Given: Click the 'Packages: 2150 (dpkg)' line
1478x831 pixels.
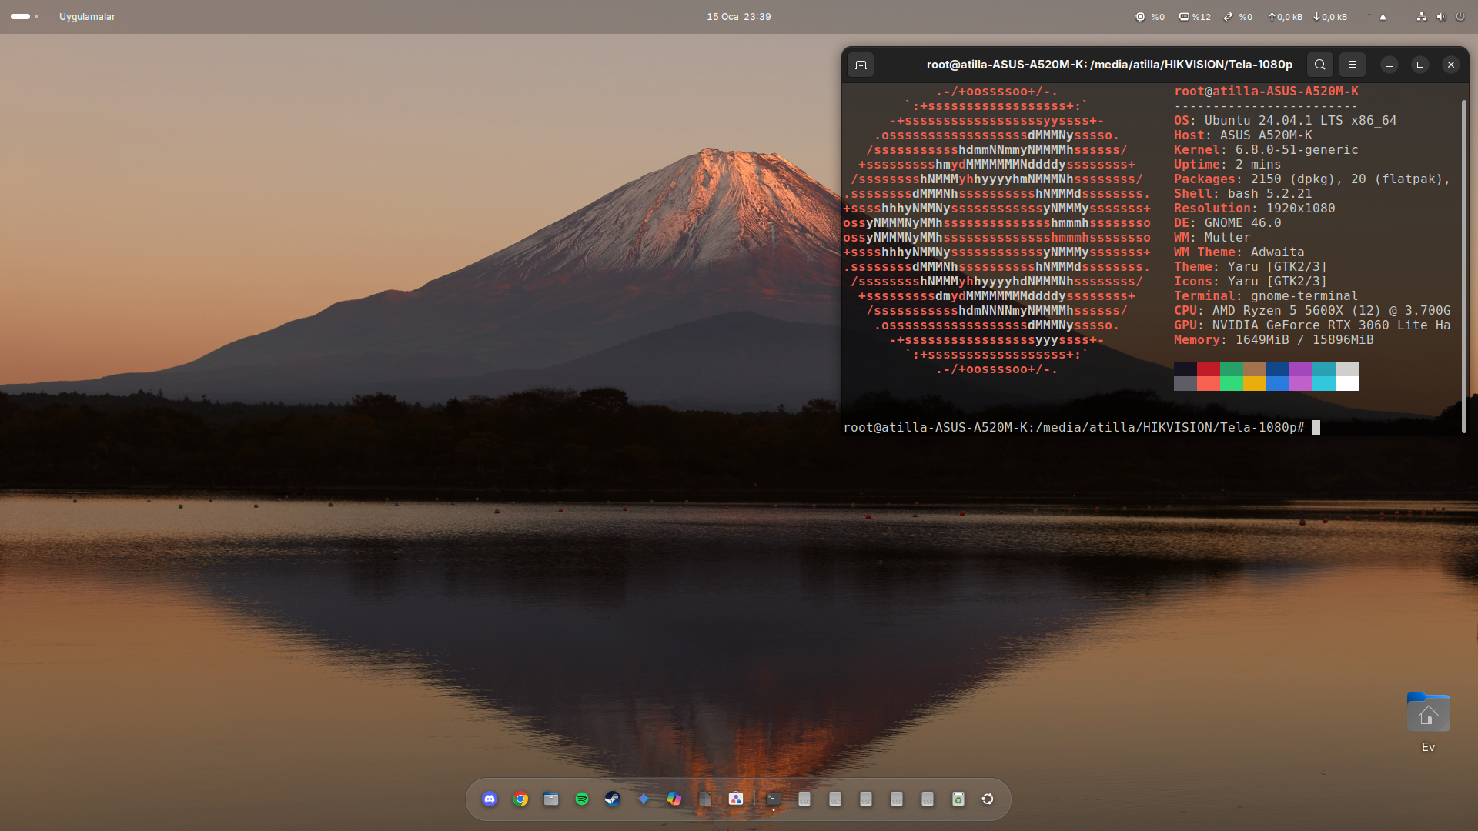Looking at the screenshot, I should (x=1312, y=179).
